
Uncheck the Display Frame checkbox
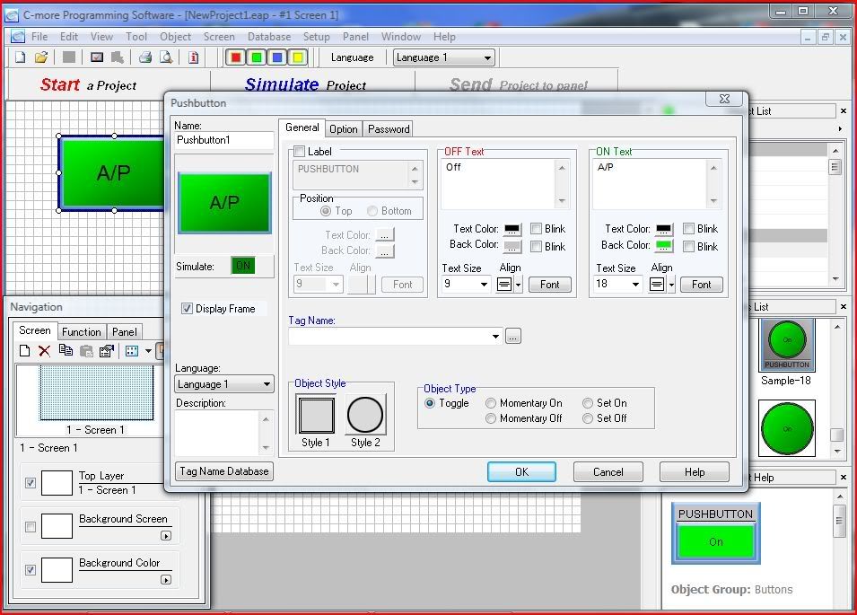[x=187, y=309]
